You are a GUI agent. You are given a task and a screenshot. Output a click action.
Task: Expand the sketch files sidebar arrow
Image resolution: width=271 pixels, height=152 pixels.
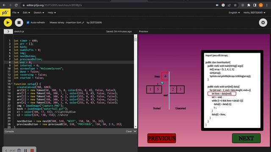(8, 31)
